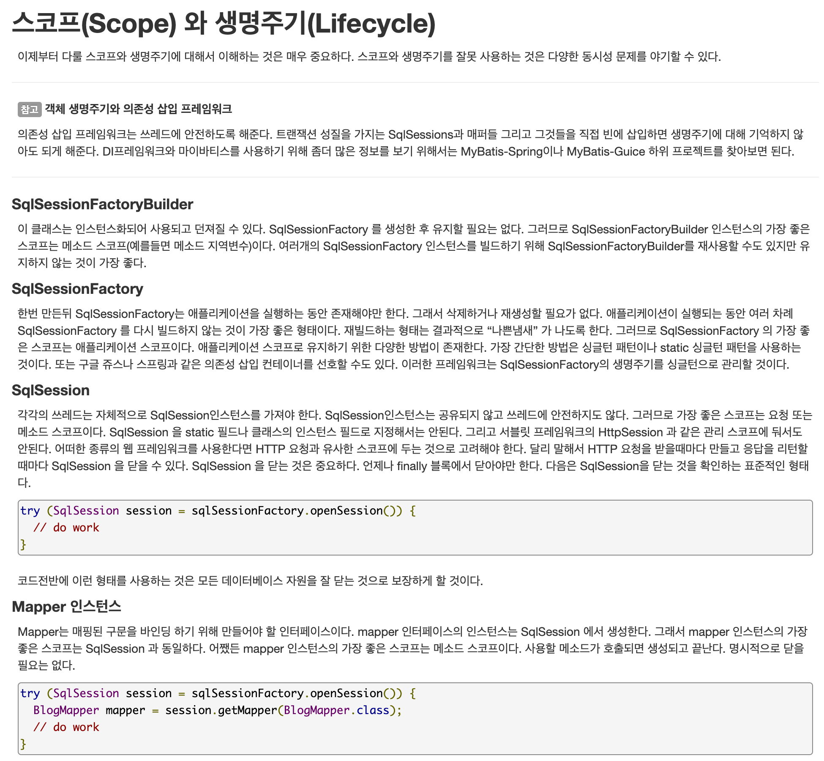
Task: Click the paragraph starting with 이 클래스는 인스턴스화되어
Action: coord(413,246)
